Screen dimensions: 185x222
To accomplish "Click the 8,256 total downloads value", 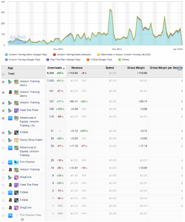I will 50,73.
